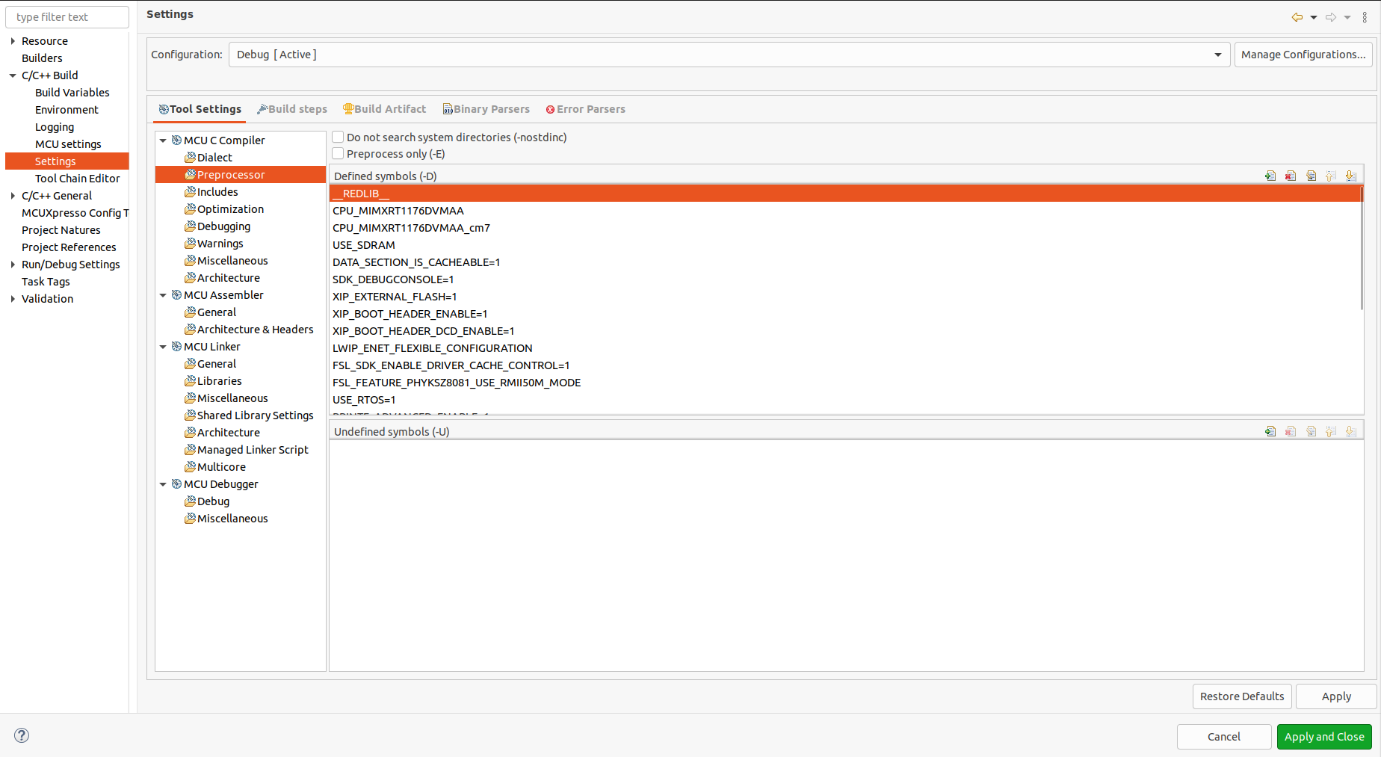Add a new undefined symbol
The image size is (1381, 757).
(1270, 431)
